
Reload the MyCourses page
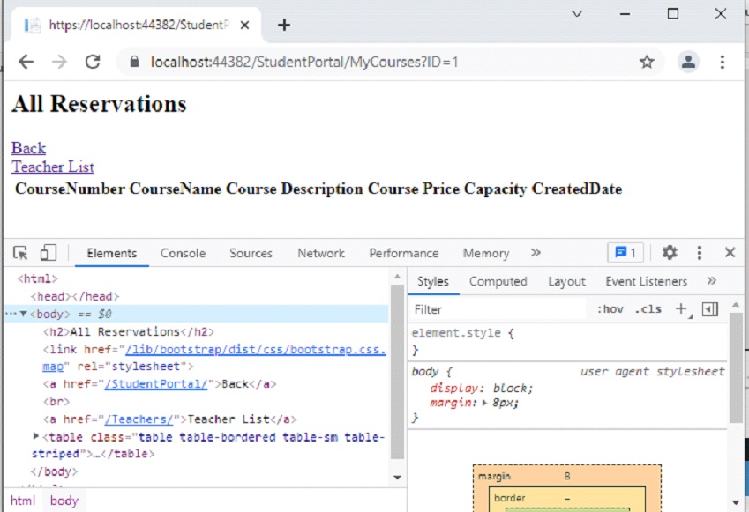click(x=93, y=62)
